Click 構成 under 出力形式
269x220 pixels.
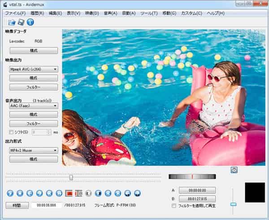(x=34, y=159)
